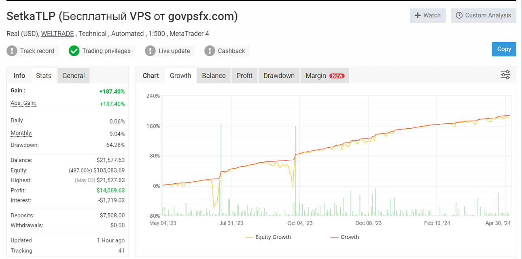The width and height of the screenshot is (522, 259).
Task: Click the Cashback exclamation icon
Action: [x=210, y=51]
